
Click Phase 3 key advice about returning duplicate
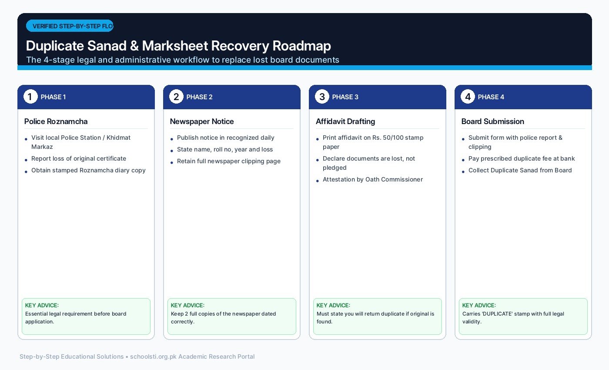(378, 316)
